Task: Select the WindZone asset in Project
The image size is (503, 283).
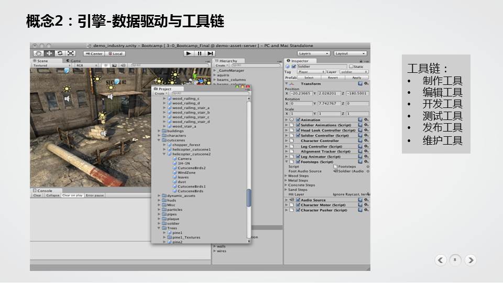Action: pyautogui.click(x=187, y=172)
